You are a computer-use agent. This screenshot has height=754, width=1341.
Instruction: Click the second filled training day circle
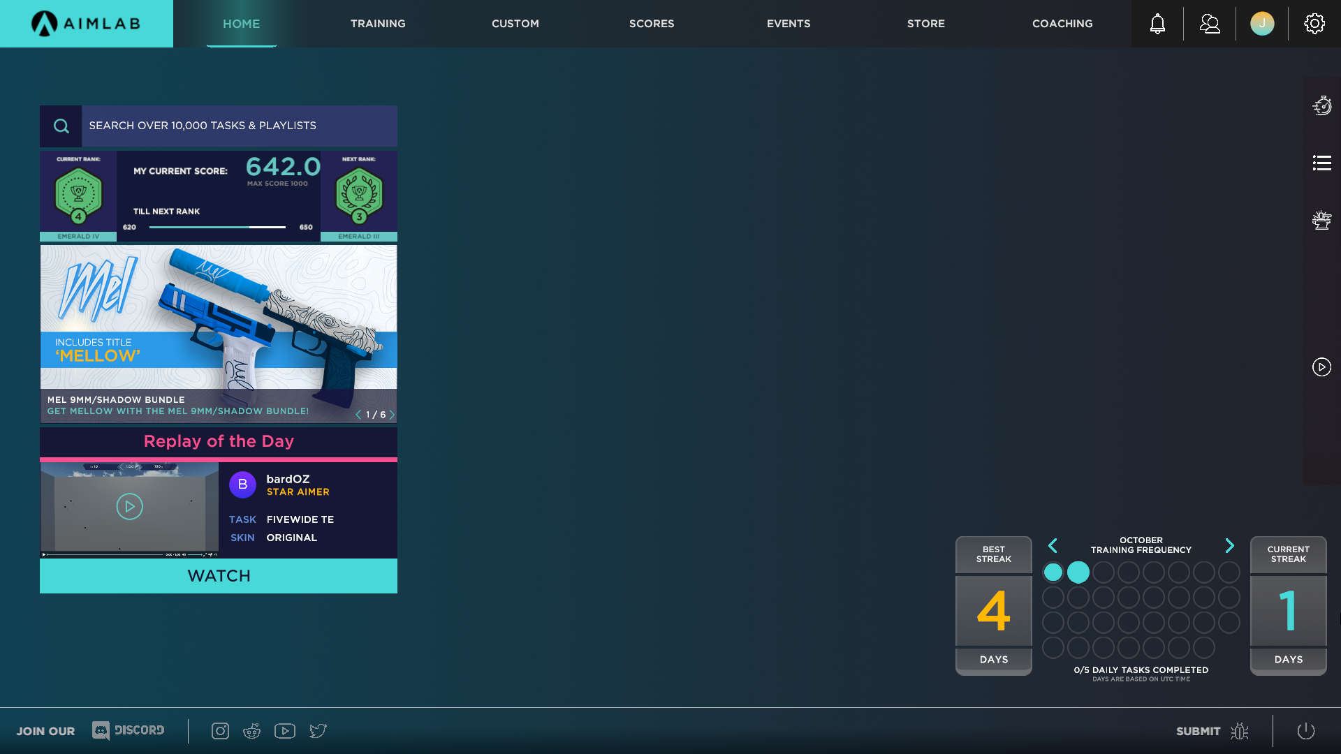pyautogui.click(x=1078, y=572)
